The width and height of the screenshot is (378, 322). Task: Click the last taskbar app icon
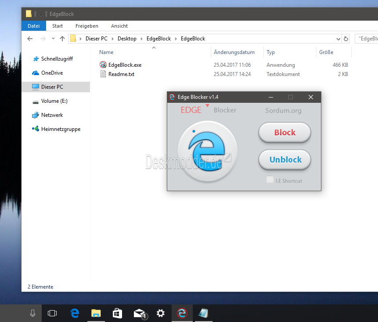[x=203, y=313]
